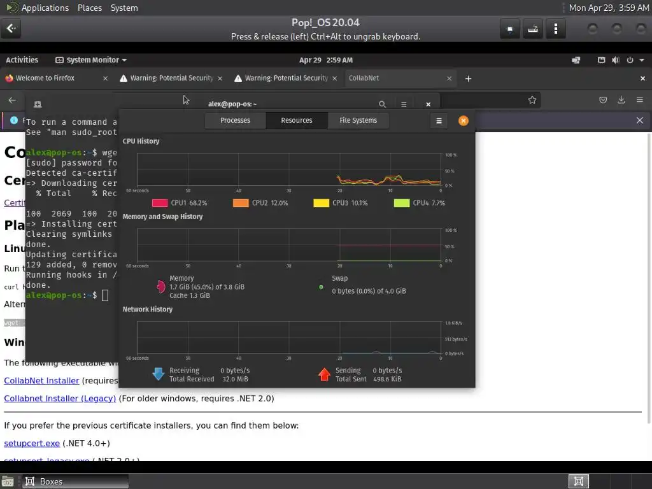Expand the System Monitor app menu
This screenshot has height=489, width=652.
point(90,60)
